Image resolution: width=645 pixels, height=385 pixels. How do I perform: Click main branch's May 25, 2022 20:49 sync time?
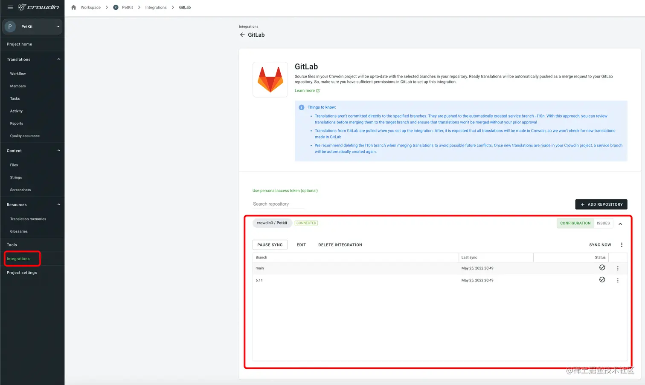point(477,268)
